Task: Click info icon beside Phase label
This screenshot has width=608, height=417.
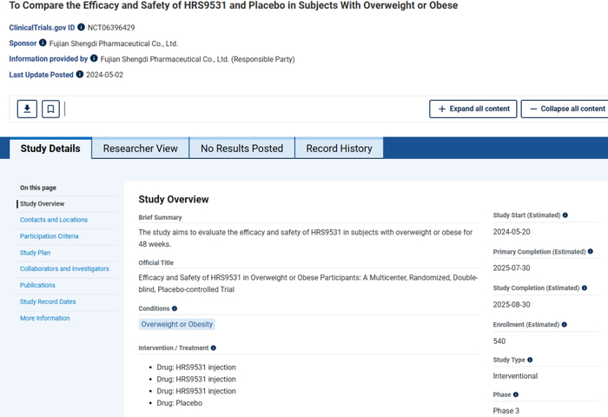Action: pyautogui.click(x=516, y=394)
